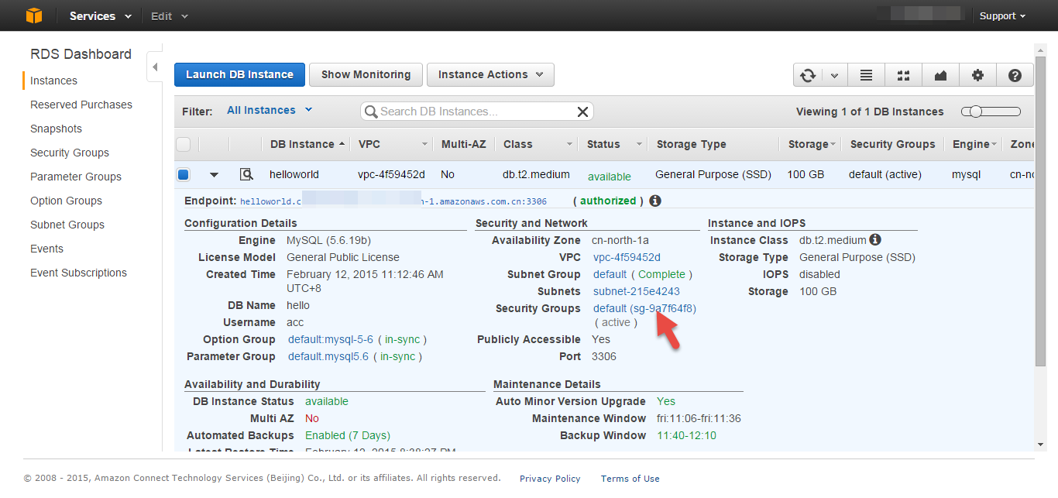Click the Multi-AZ column header
This screenshot has width=1058, height=498.
pyautogui.click(x=463, y=144)
